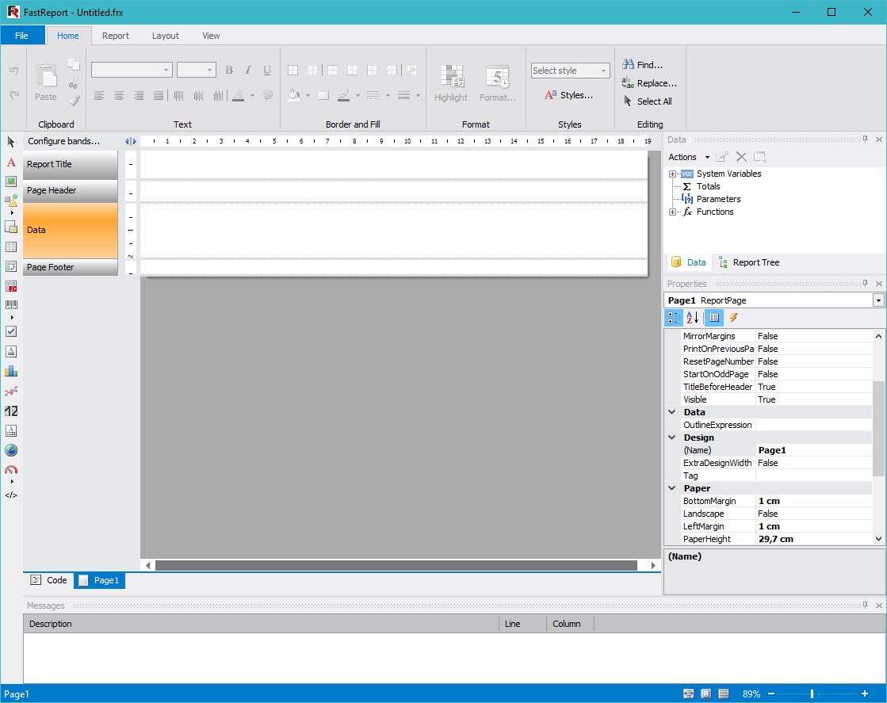887x703 pixels.
Task: Toggle center text alignment
Action: point(119,96)
